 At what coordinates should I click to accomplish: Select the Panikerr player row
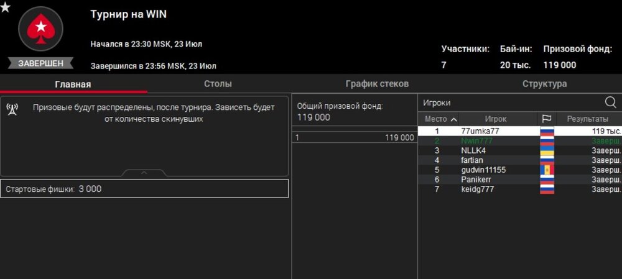point(477,180)
